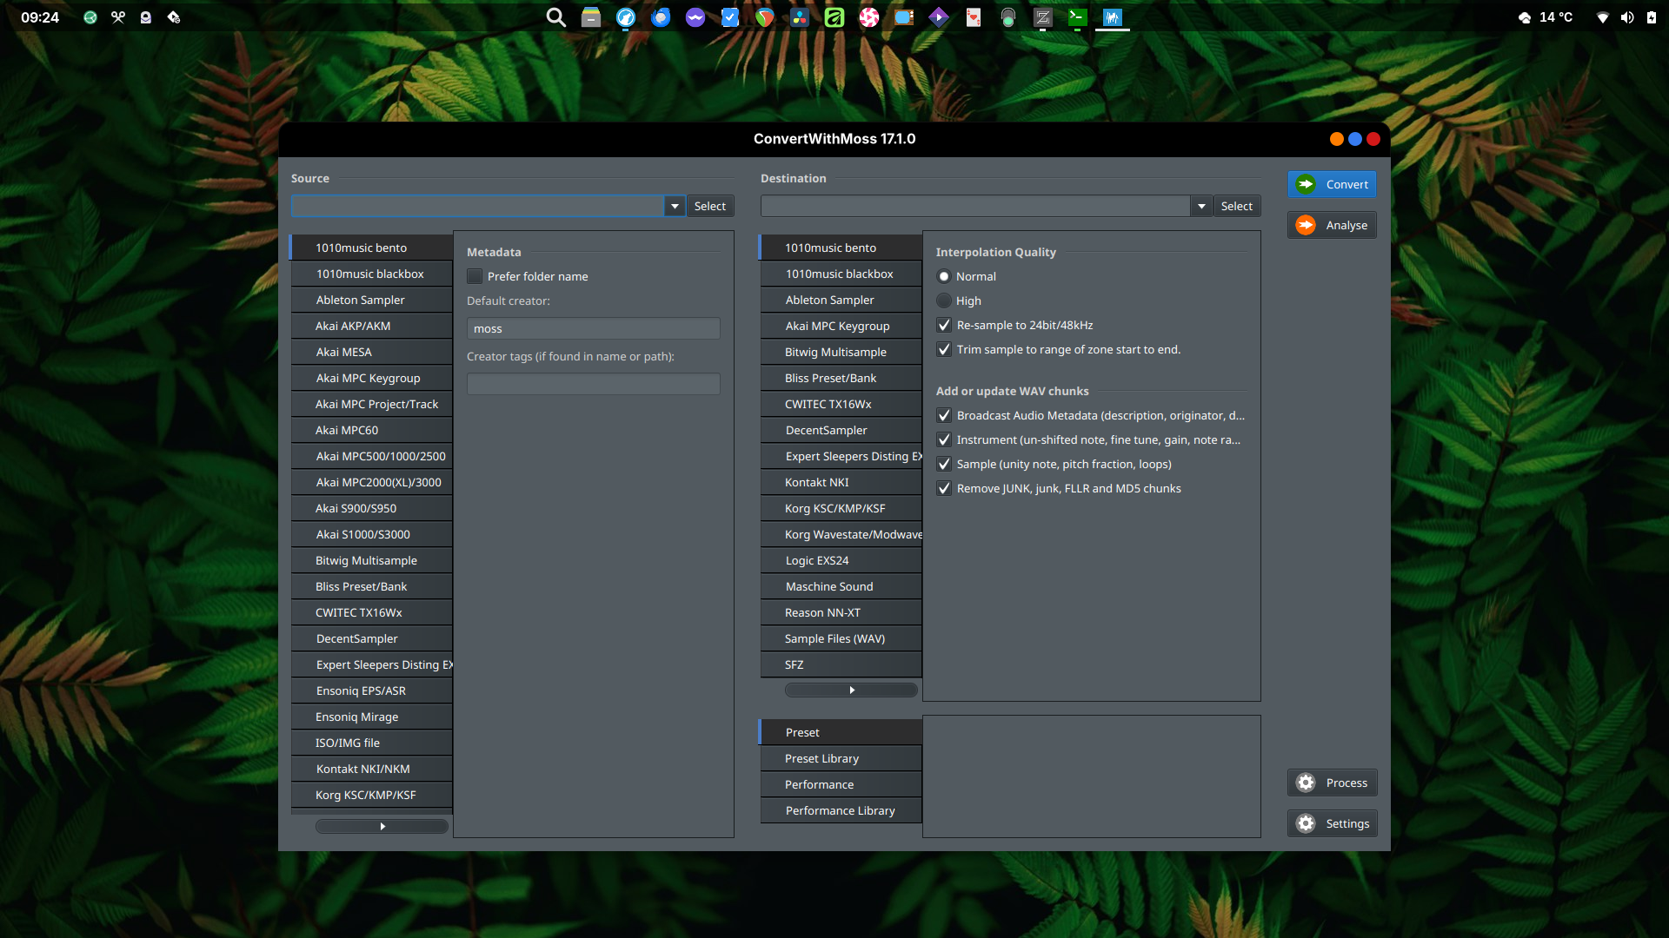The width and height of the screenshot is (1669, 938).
Task: Select the SFZ destination tab
Action: [841, 664]
